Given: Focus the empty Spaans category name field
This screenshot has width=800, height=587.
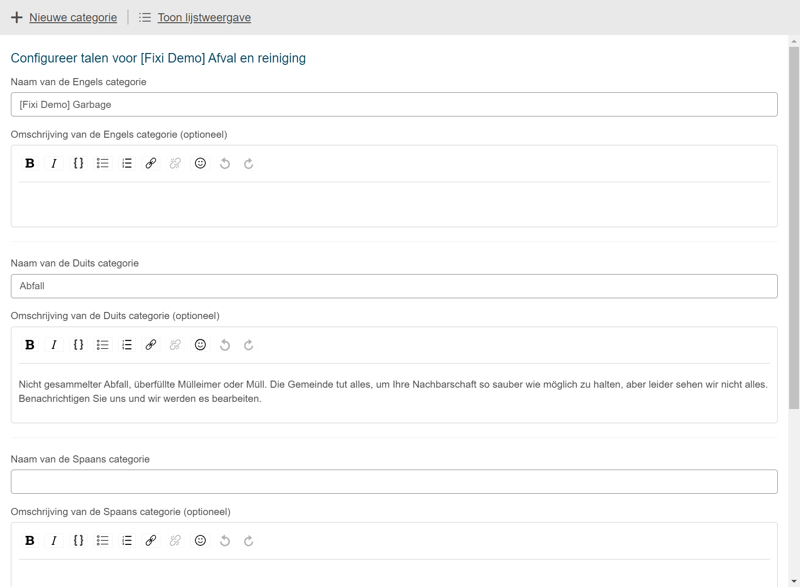Looking at the screenshot, I should click(394, 481).
